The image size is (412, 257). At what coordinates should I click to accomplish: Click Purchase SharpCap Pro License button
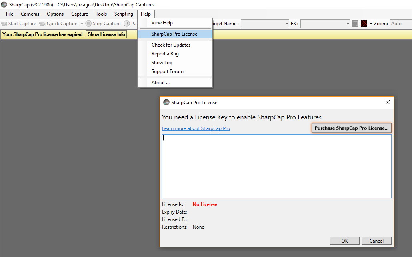(x=352, y=128)
